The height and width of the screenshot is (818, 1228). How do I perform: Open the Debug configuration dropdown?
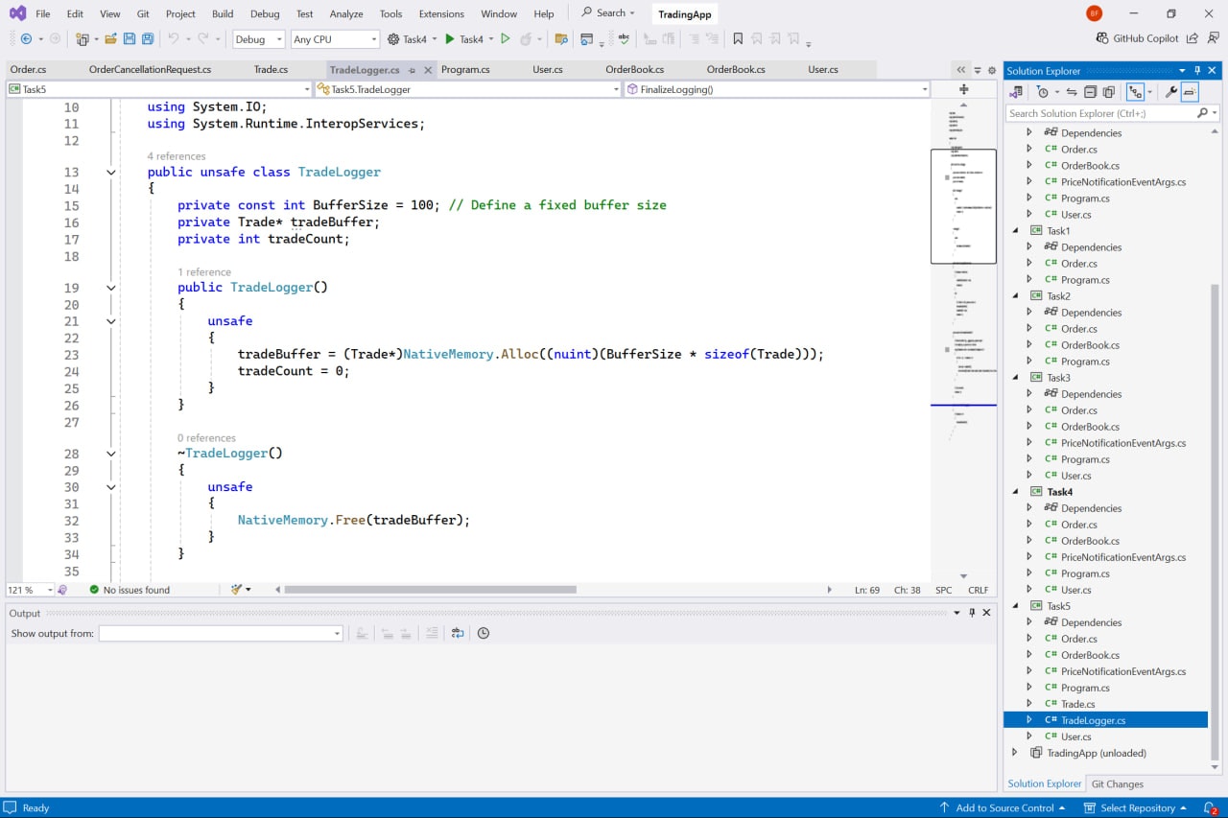pos(258,39)
